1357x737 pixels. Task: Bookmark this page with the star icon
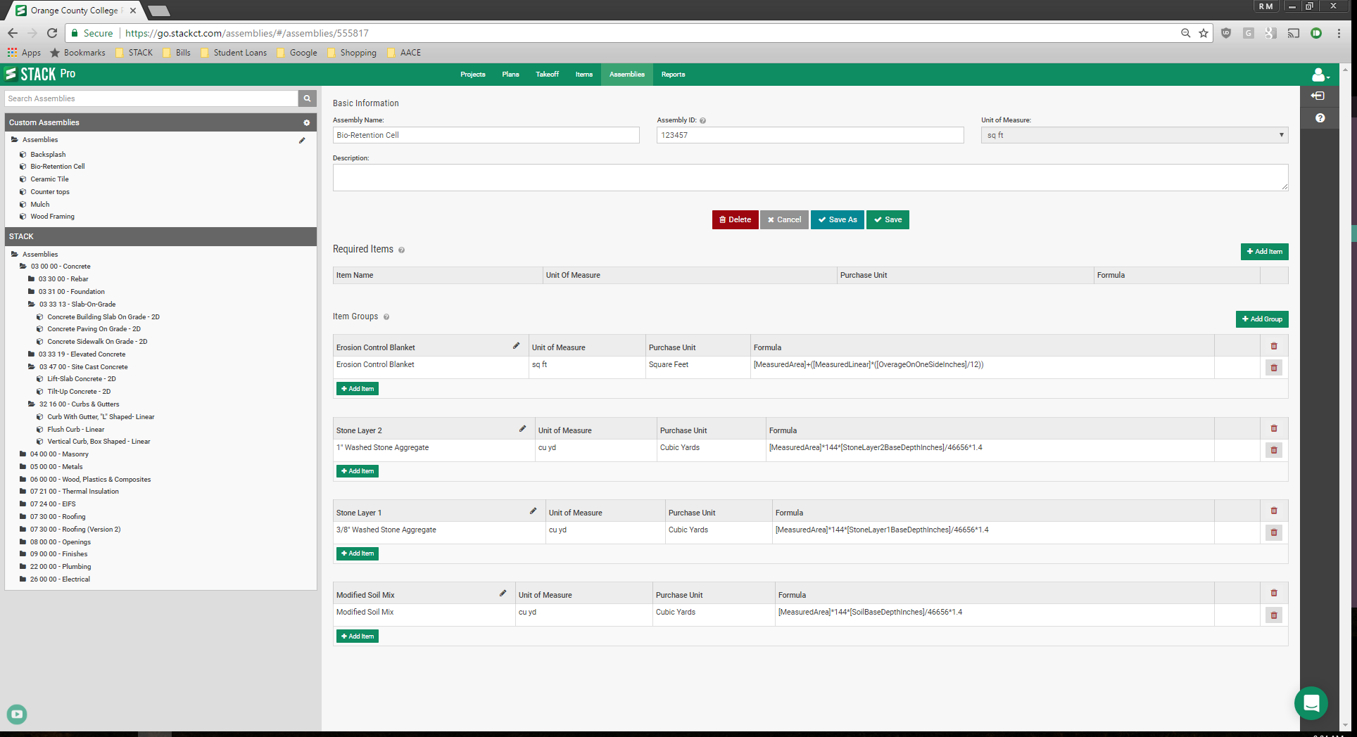click(x=1204, y=33)
